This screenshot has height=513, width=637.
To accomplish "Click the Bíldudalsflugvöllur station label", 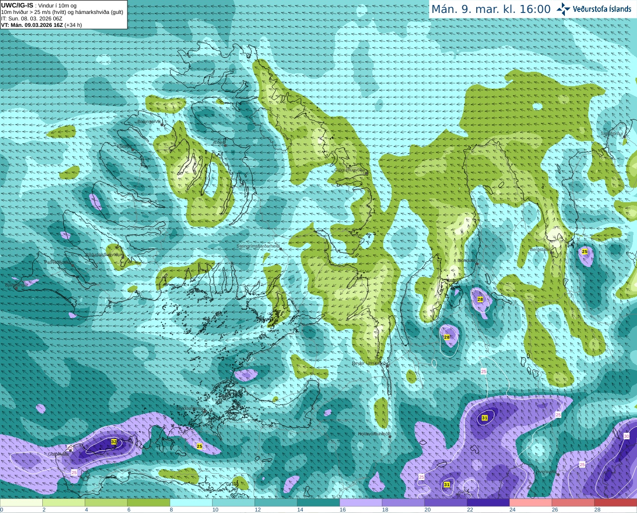I will pos(104,254).
